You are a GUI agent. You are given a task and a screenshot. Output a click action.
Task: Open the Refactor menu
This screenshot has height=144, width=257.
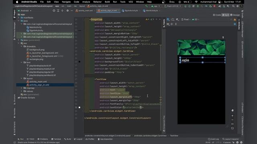tap(97, 2)
